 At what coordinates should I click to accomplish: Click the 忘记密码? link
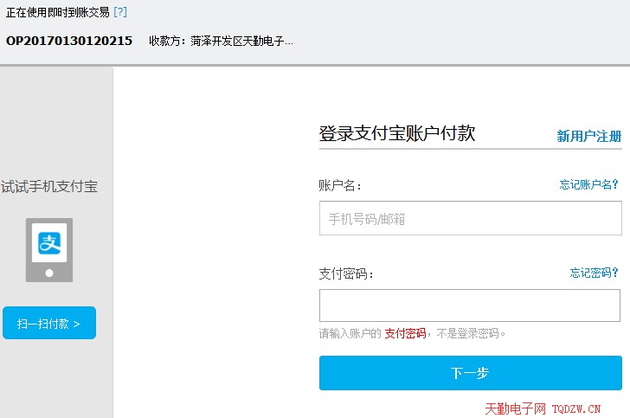pos(595,273)
